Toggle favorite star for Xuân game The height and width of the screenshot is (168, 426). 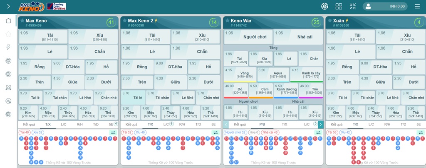pyautogui.click(x=329, y=21)
